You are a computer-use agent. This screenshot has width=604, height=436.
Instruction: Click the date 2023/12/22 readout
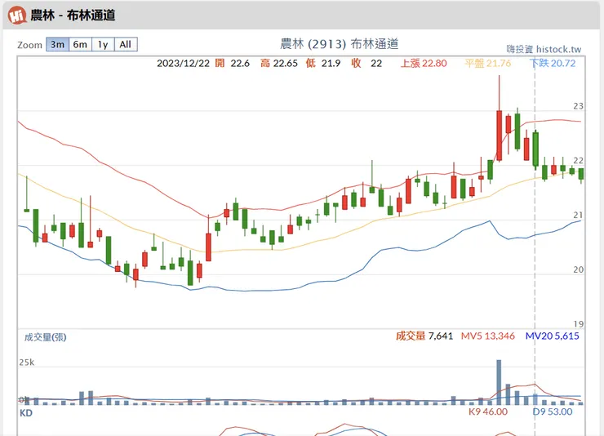[x=183, y=63]
